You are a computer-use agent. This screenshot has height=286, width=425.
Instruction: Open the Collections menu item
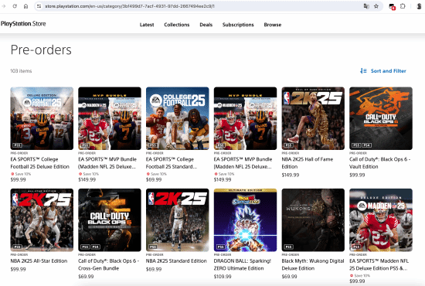click(x=177, y=25)
